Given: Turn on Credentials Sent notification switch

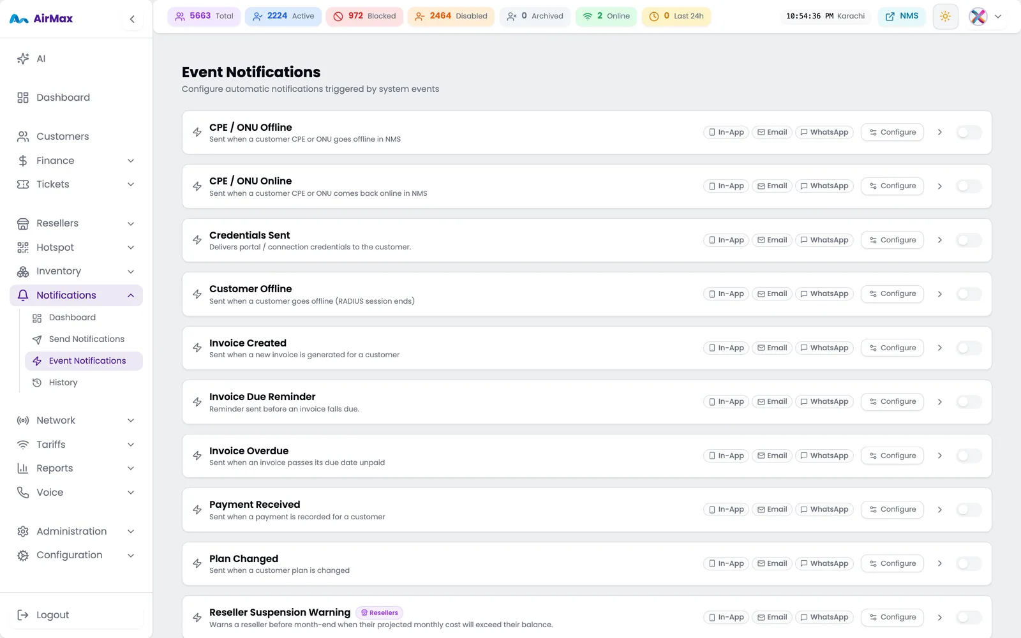Looking at the screenshot, I should click(969, 240).
